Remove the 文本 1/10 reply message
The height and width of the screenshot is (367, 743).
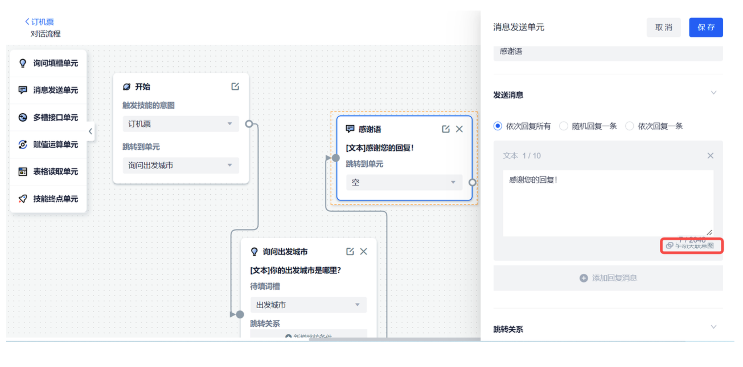[710, 156]
